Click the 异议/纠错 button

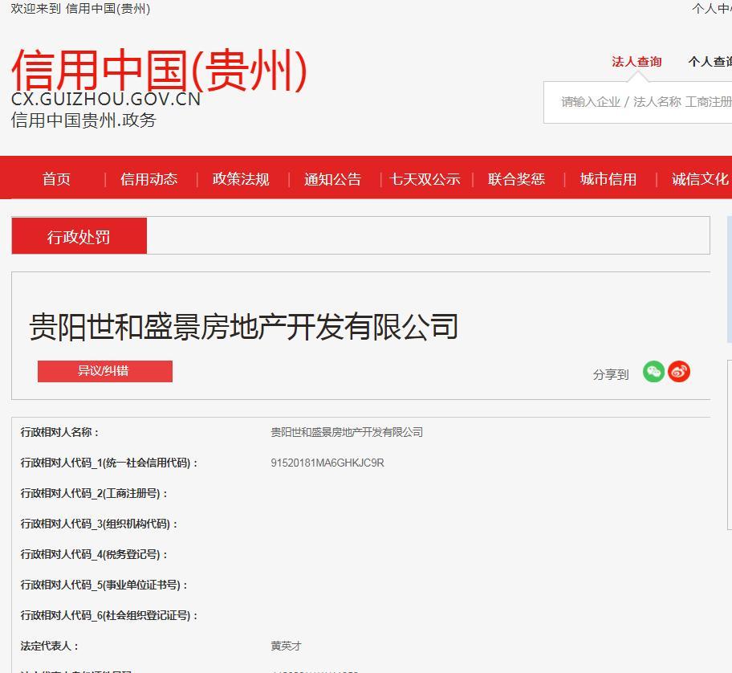105,371
